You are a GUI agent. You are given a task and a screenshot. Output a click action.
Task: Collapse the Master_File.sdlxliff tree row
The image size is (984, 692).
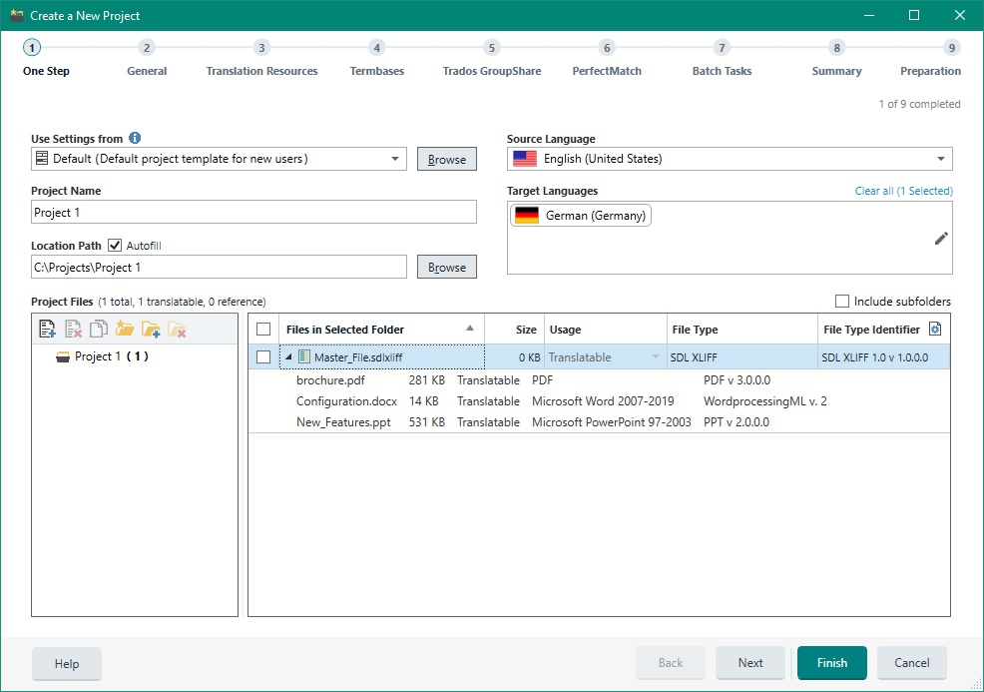pos(289,357)
